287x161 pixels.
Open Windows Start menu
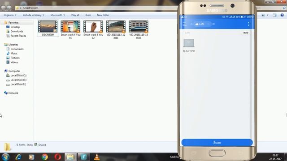[5, 157]
